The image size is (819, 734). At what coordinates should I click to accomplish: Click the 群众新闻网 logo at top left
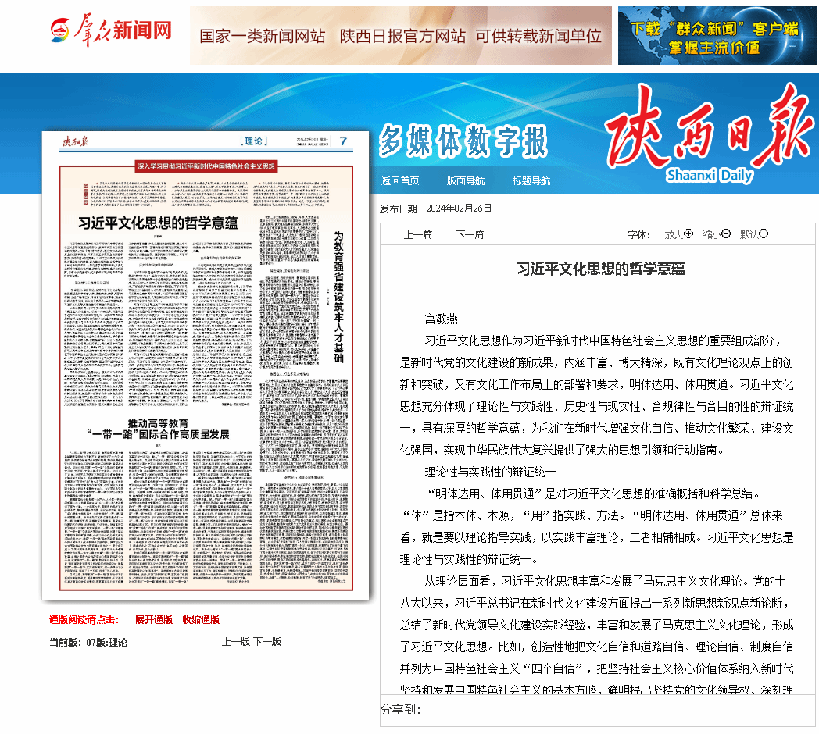pos(111,30)
